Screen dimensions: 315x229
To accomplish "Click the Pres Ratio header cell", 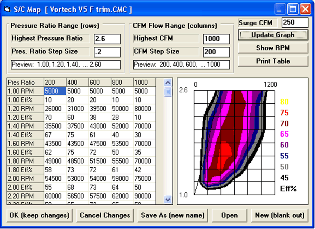I will (25, 82).
